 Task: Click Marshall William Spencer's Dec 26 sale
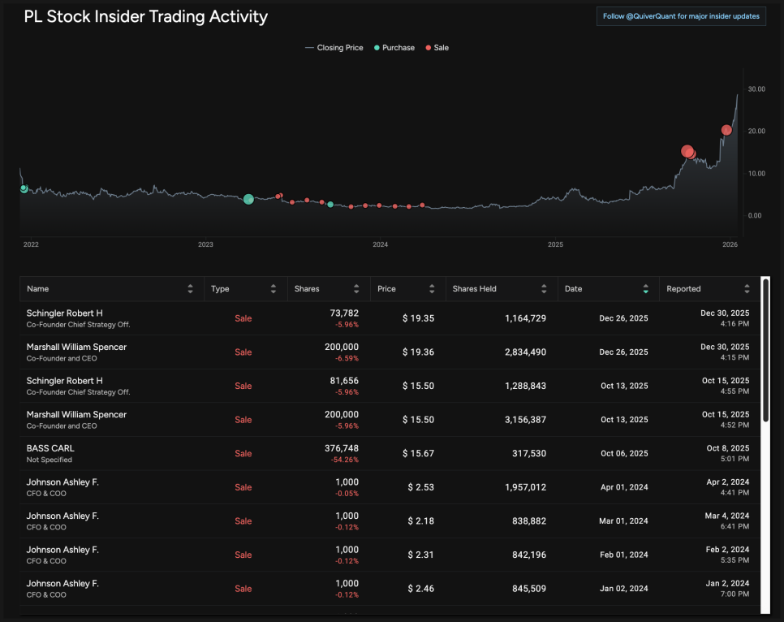tap(390, 352)
